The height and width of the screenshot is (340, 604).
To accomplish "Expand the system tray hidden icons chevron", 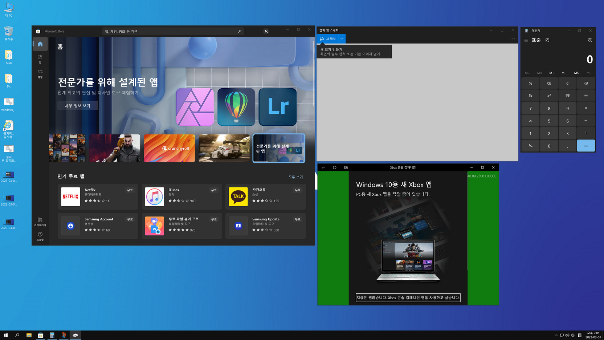I will point(556,335).
